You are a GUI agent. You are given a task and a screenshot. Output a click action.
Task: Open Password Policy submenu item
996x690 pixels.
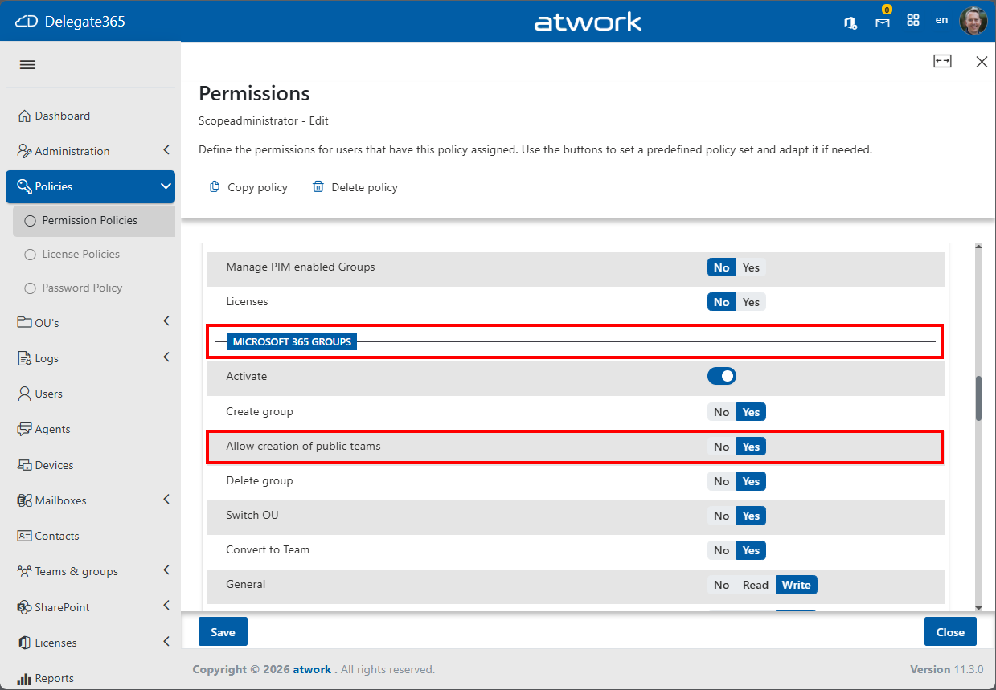(x=94, y=288)
